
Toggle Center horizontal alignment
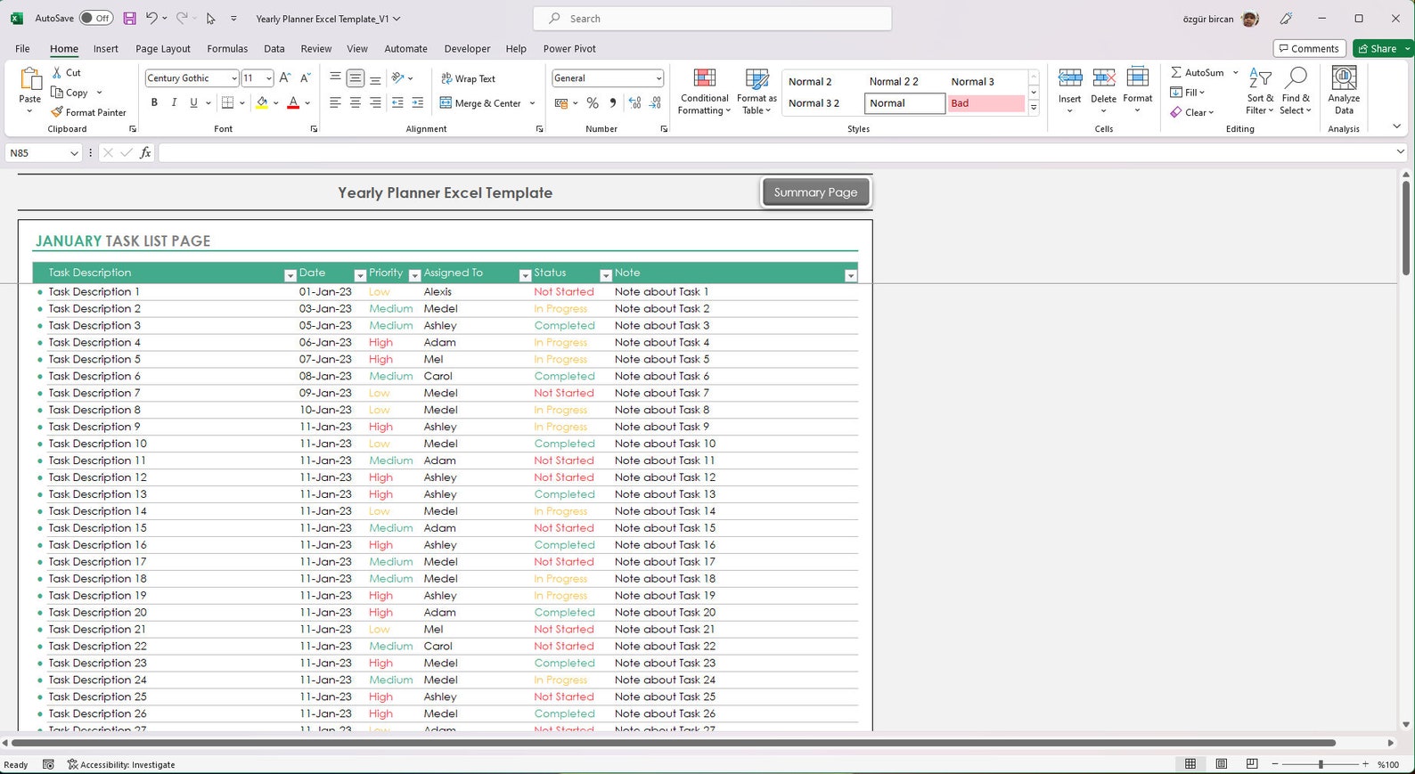click(x=356, y=103)
